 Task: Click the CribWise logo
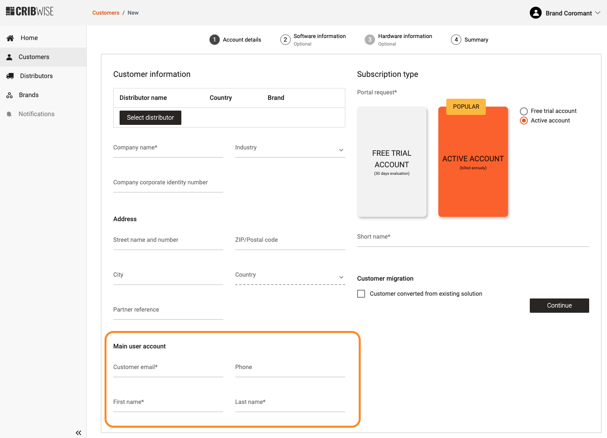point(30,11)
